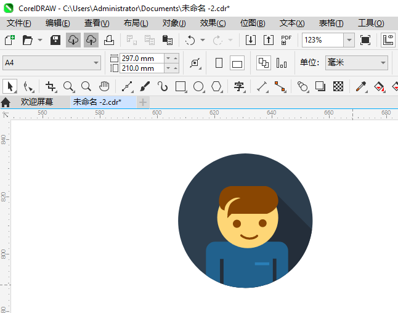Click the Print icon
Image resolution: width=398 pixels, height=313 pixels.
tap(108, 40)
